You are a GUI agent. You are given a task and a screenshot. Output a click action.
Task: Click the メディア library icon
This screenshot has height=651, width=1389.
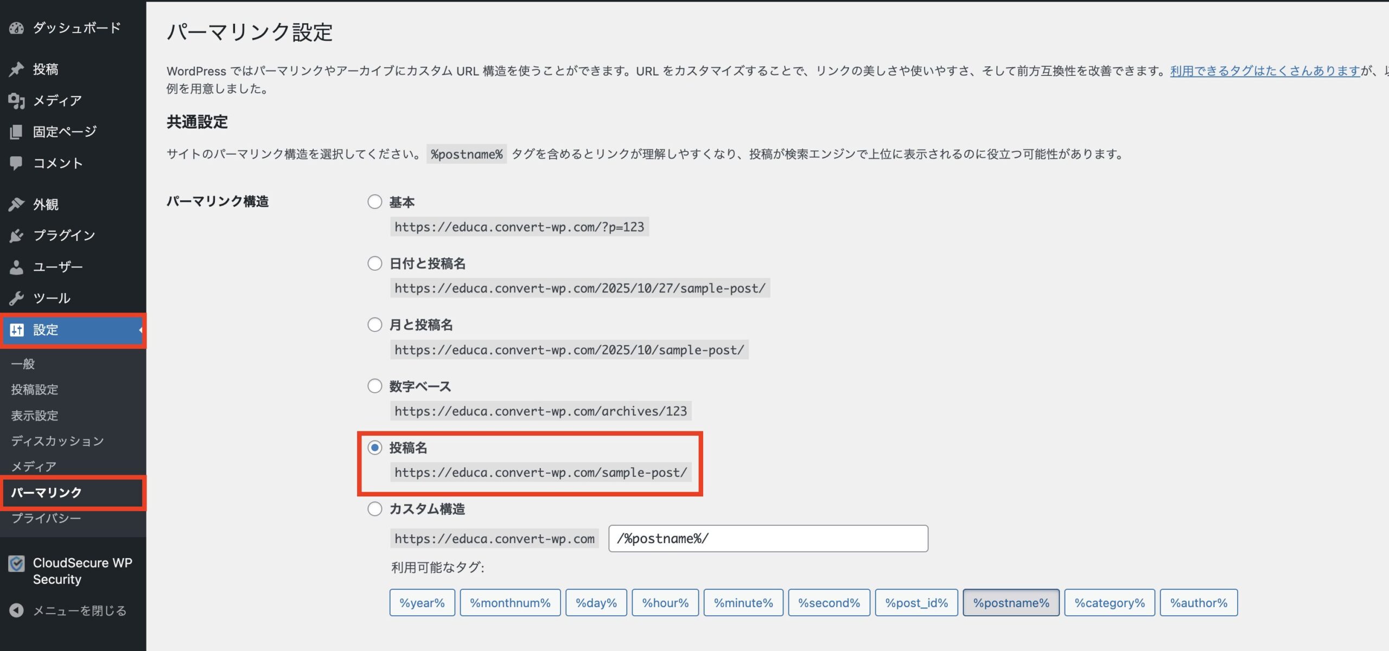click(16, 101)
